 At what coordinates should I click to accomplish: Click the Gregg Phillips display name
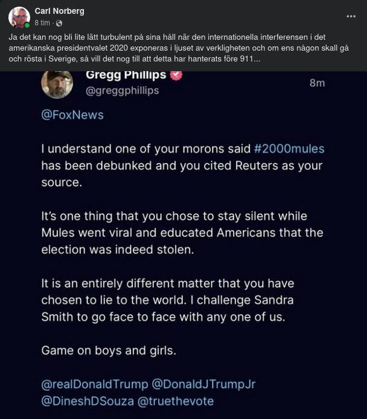pos(126,75)
